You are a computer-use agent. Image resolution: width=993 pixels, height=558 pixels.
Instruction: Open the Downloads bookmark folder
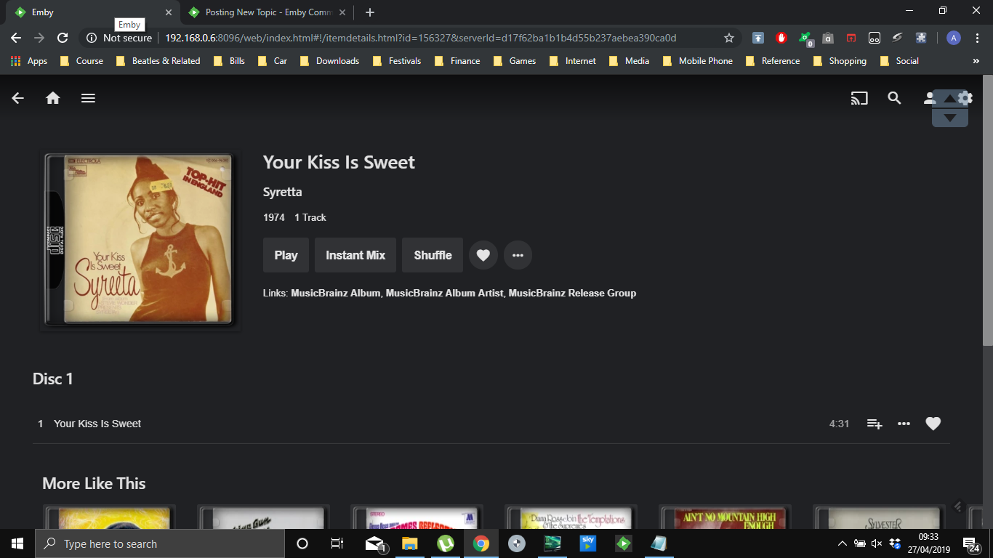click(x=329, y=61)
